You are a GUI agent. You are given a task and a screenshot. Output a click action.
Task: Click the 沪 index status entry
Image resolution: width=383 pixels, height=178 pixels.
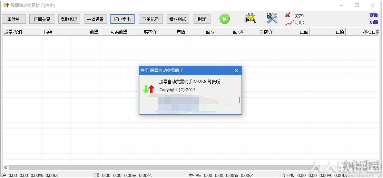(30, 175)
